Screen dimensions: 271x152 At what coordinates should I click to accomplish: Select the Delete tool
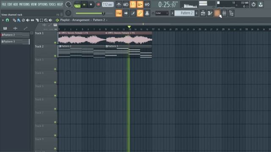23,20
